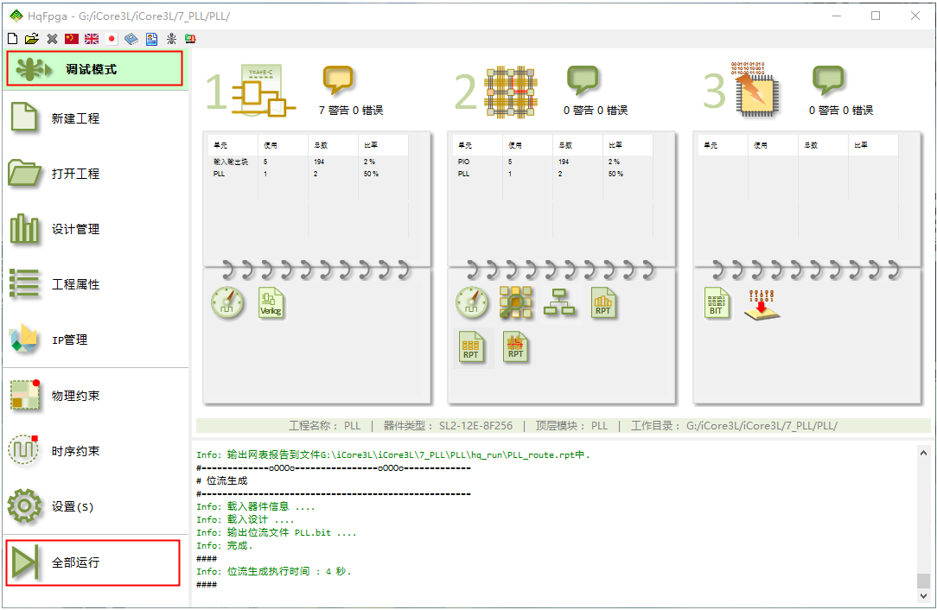Click the blue book help icon in toolbar
The width and height of the screenshot is (937, 610).
131,39
